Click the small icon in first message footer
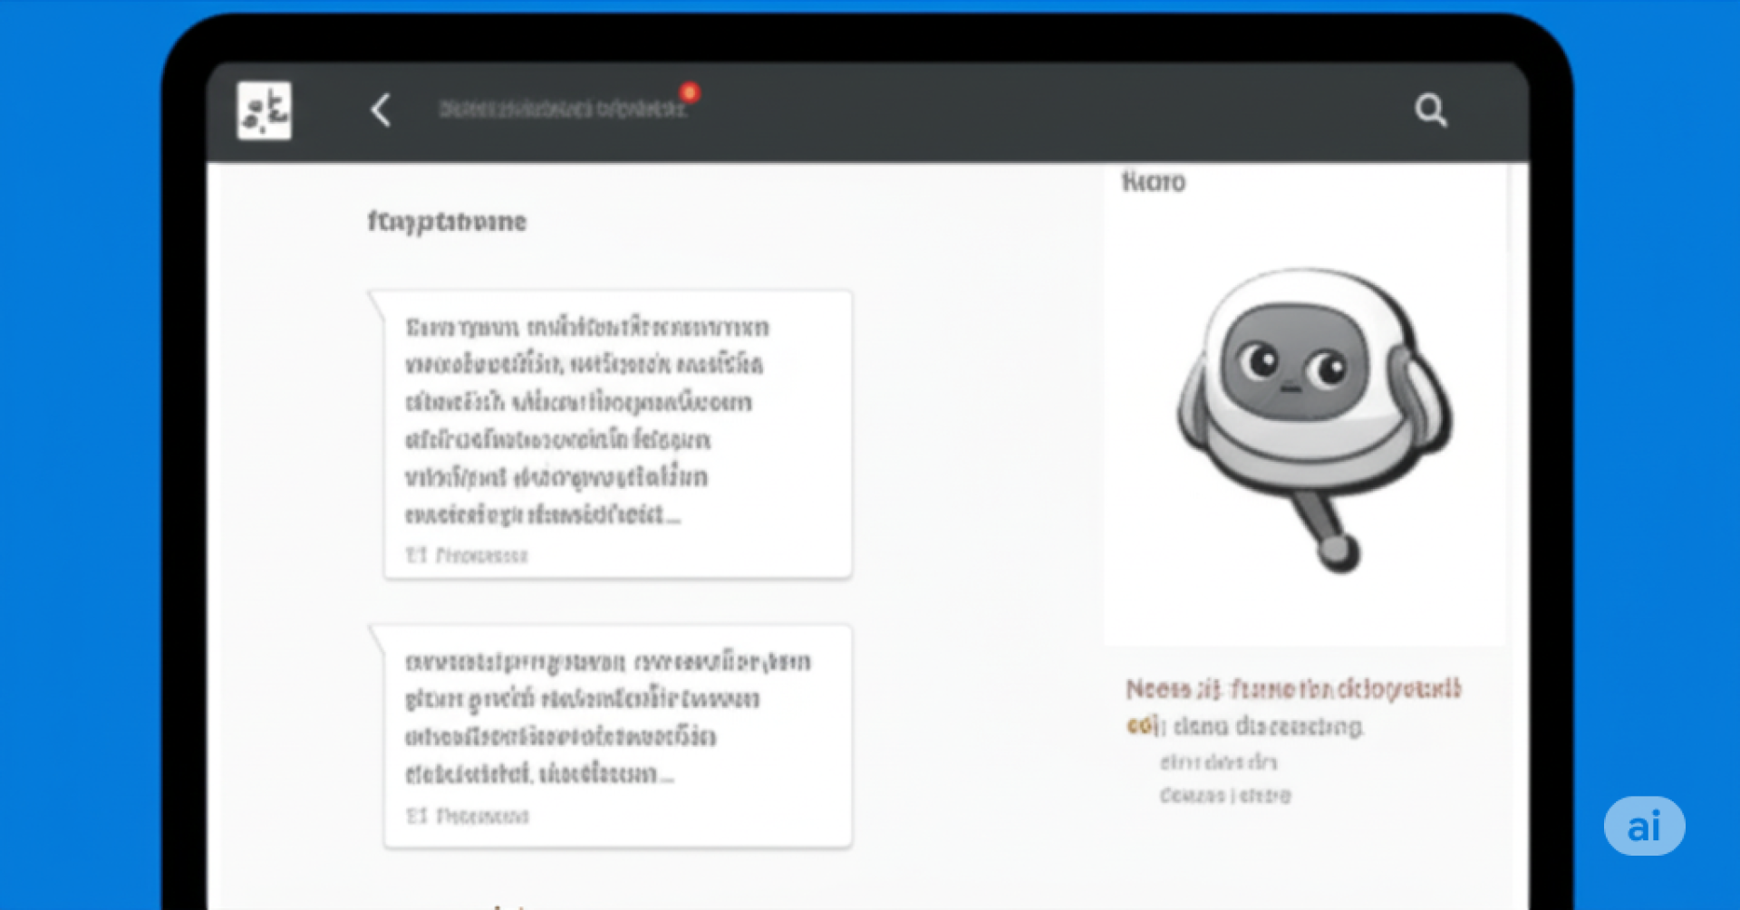 tap(415, 555)
